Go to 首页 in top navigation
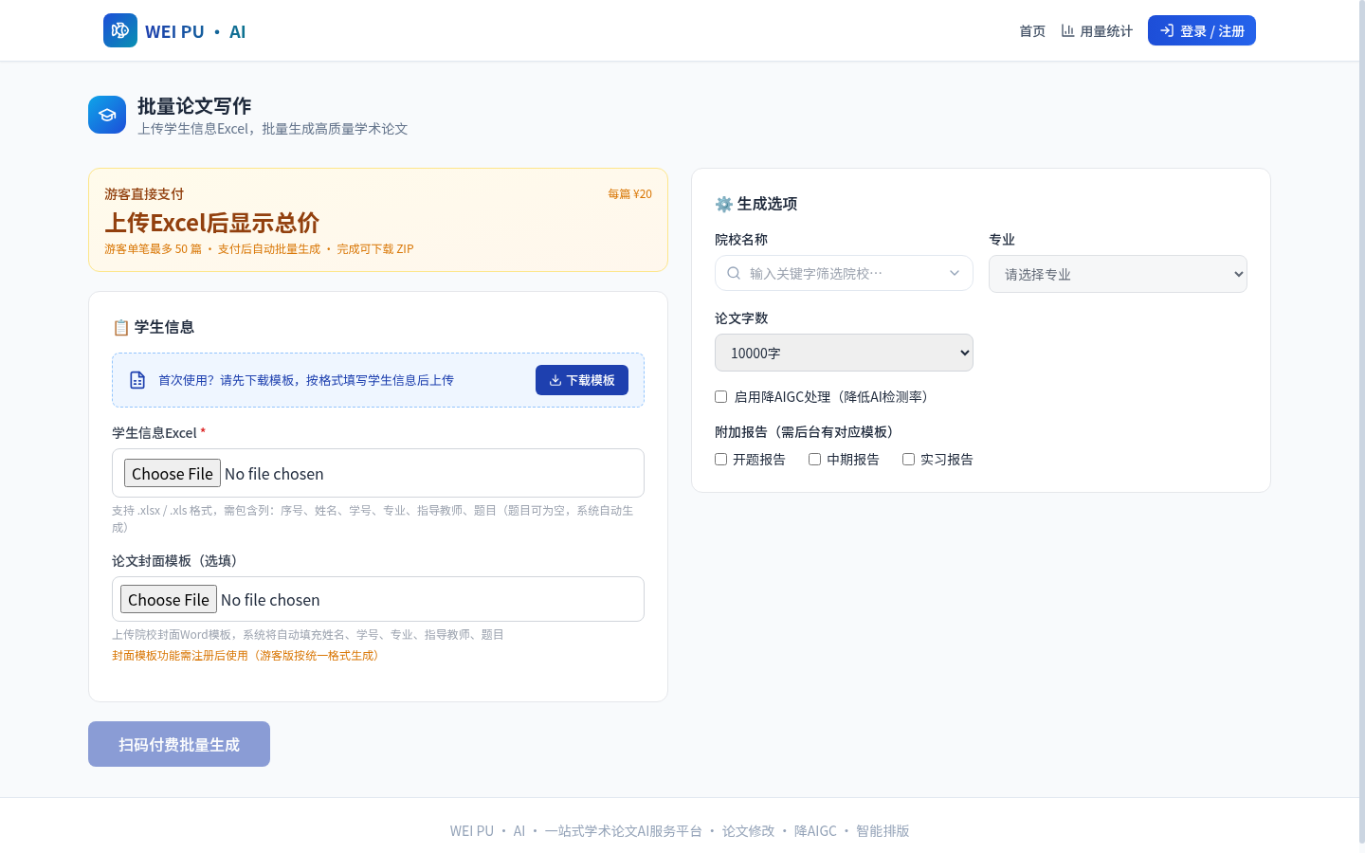1365x853 pixels. [x=1032, y=30]
